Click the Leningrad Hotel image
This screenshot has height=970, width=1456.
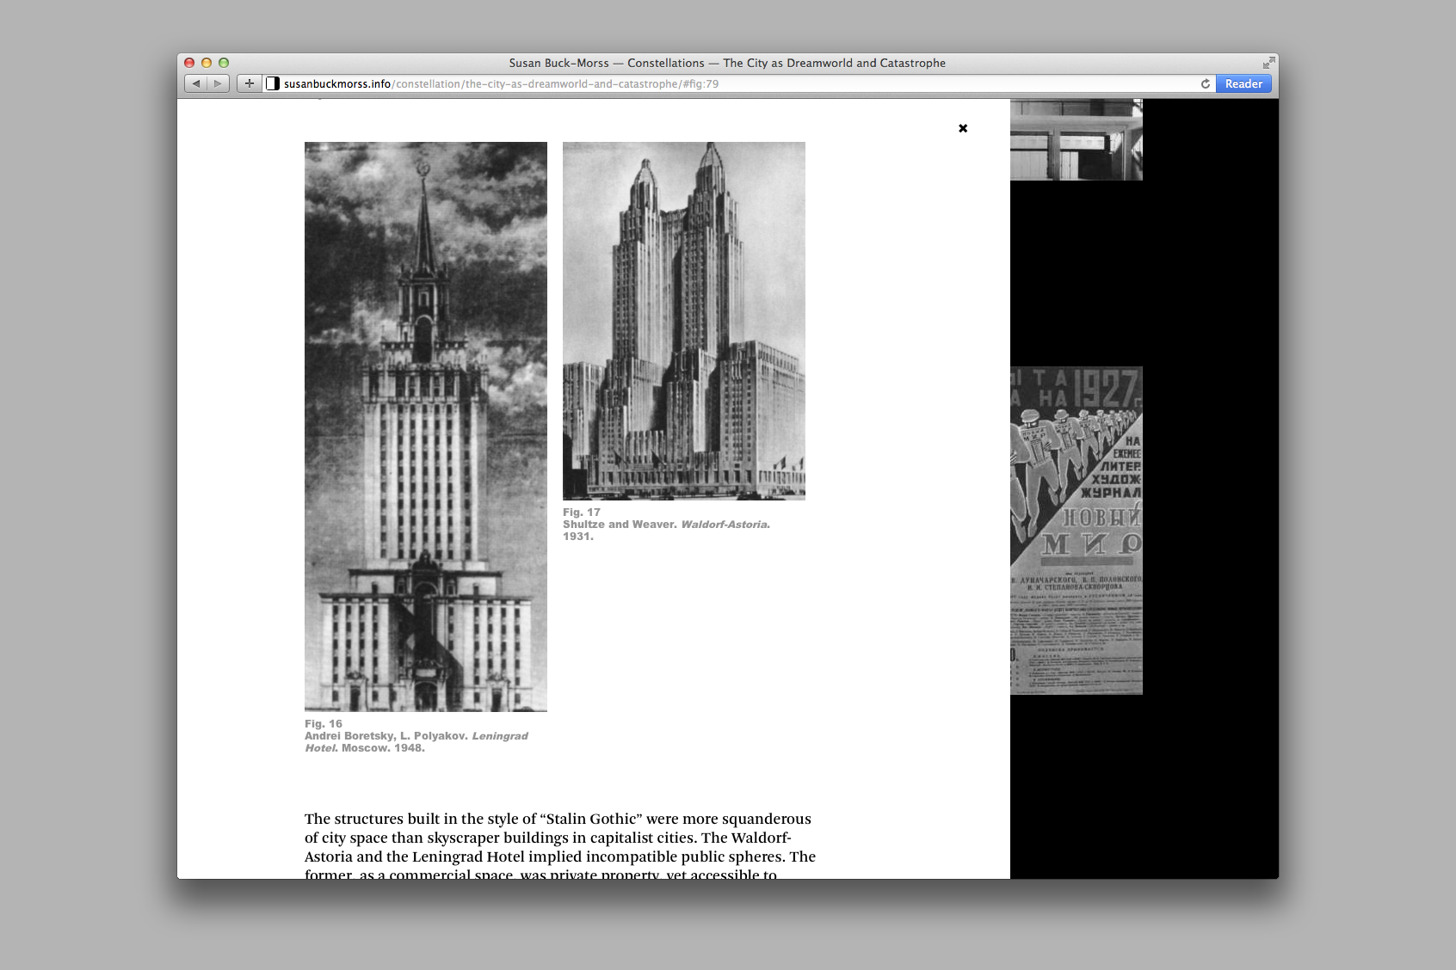425,427
